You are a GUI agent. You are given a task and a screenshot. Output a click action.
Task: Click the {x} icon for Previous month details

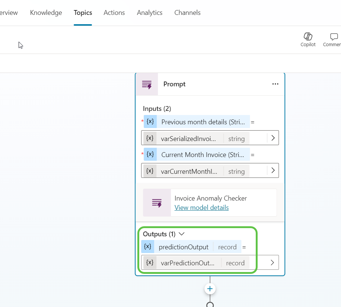[150, 121]
